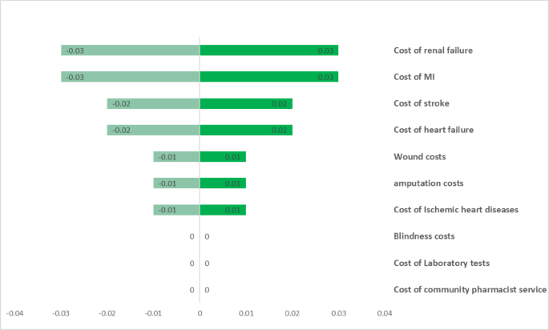This screenshot has width=549, height=330.
Task: Select the 'Blindness costs' category label
Action: pos(424,236)
